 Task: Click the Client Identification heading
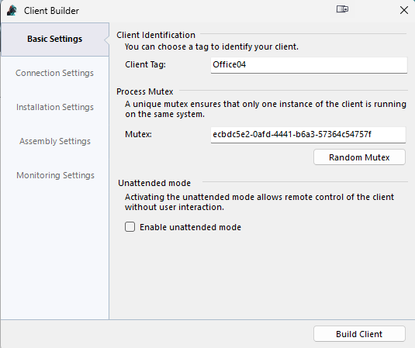156,35
